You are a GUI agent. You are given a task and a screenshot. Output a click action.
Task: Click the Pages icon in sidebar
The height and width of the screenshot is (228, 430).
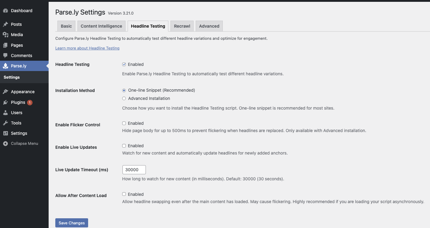click(5, 45)
